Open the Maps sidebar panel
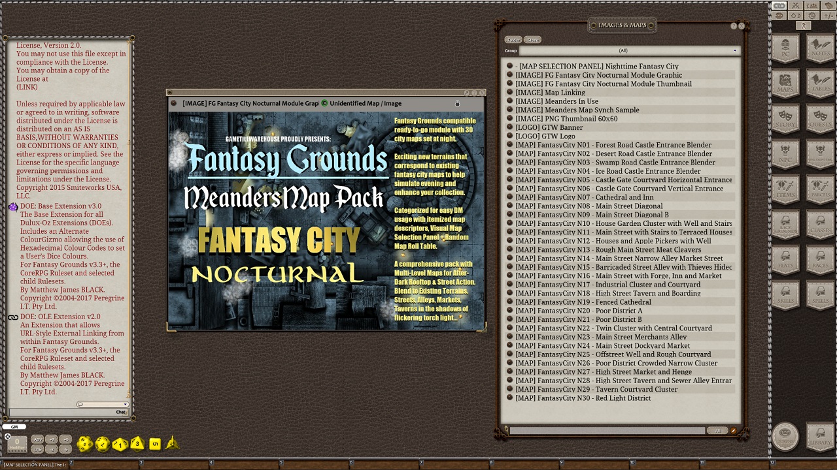The width and height of the screenshot is (837, 470). point(787,84)
